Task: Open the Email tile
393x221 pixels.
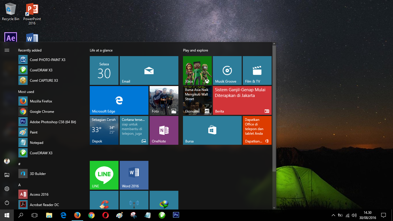Action: [x=149, y=71]
